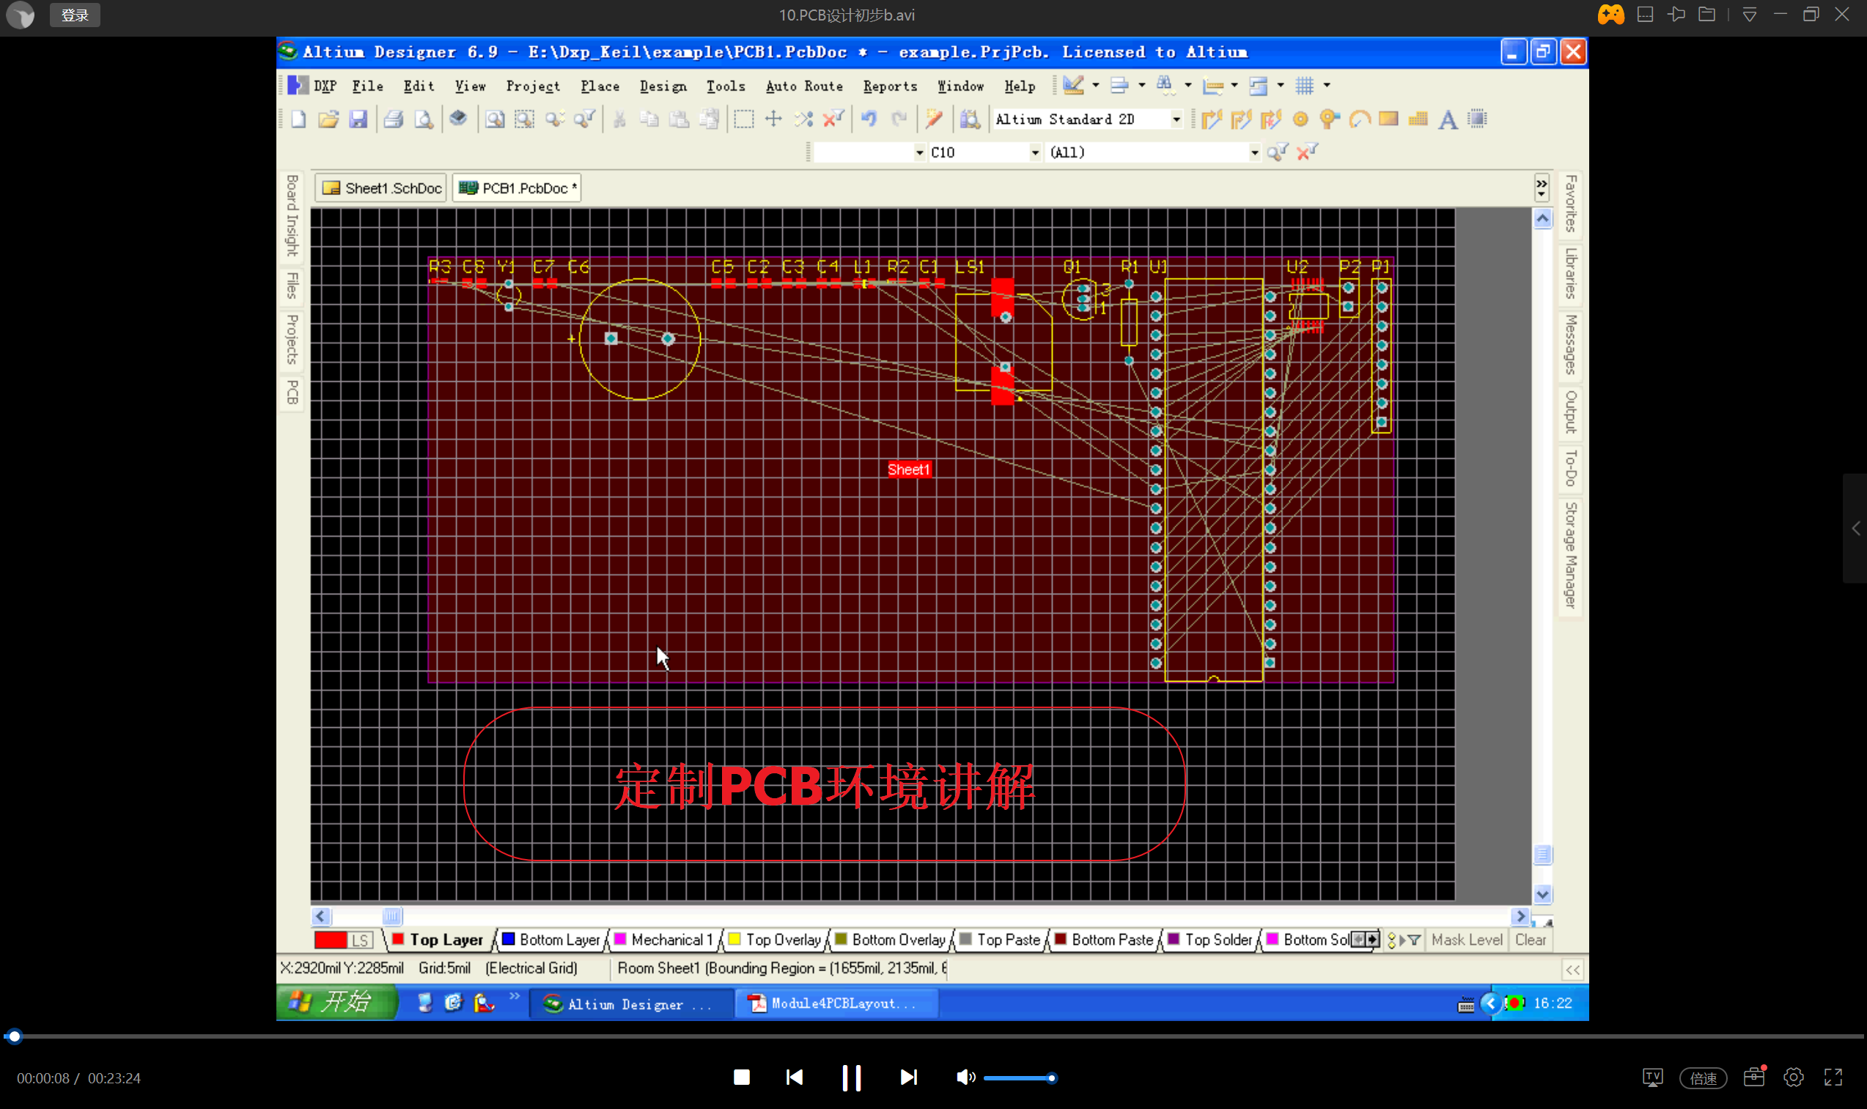Seek on the video progress bar
The height and width of the screenshot is (1109, 1867).
point(933,1036)
